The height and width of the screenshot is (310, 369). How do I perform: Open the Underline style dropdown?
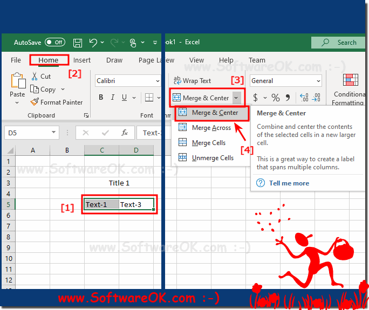[x=134, y=98]
